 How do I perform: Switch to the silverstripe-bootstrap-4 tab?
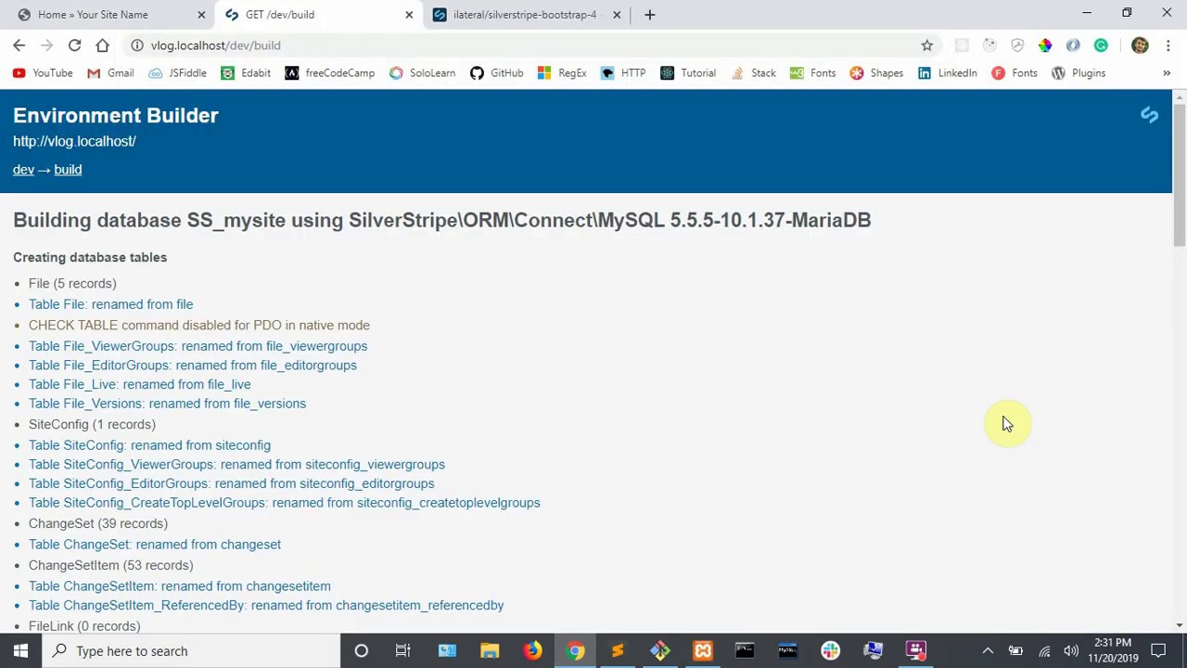pos(525,15)
